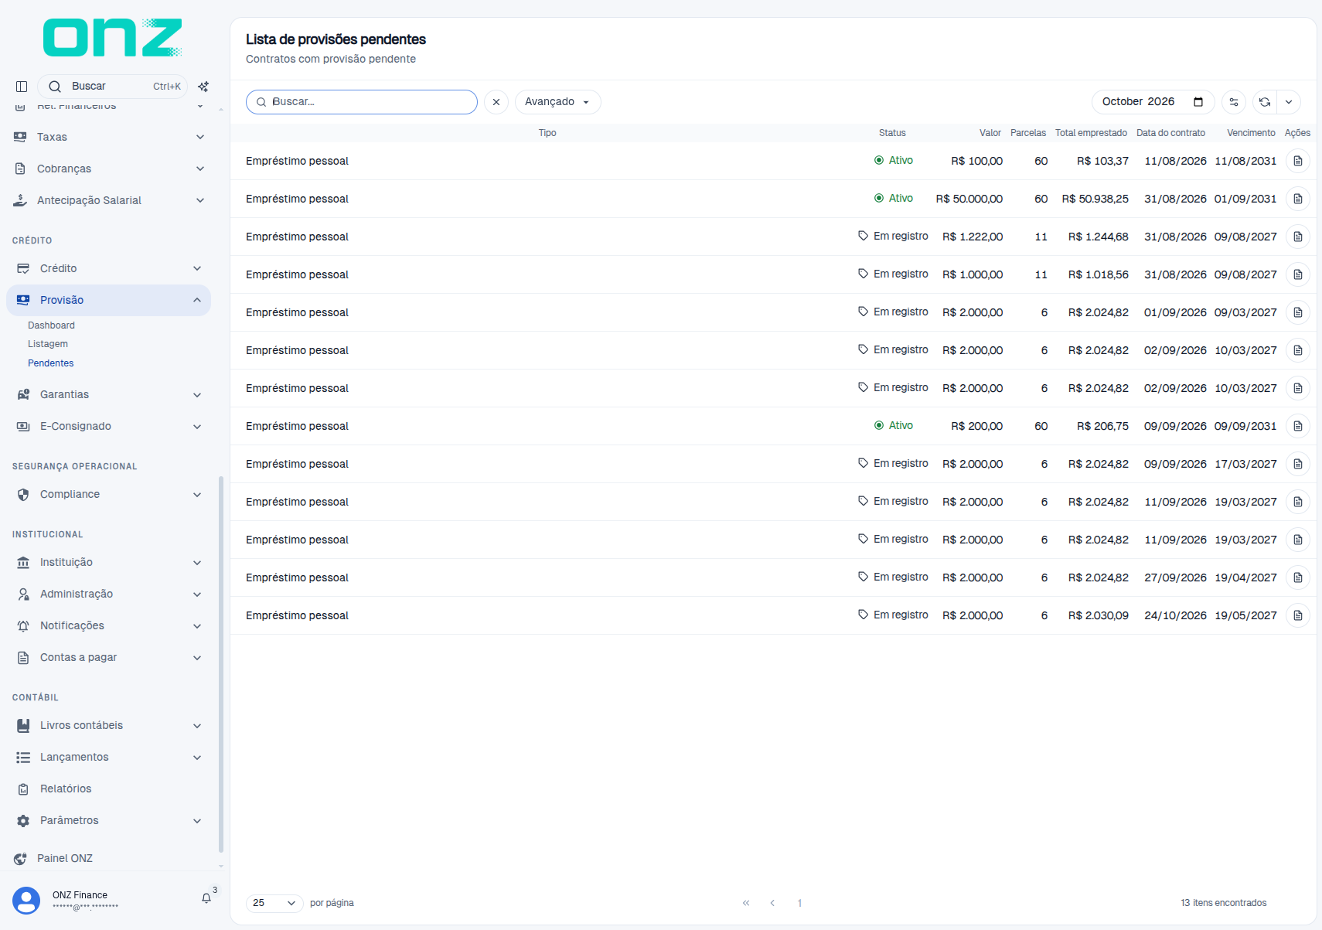The height and width of the screenshot is (930, 1322).
Task: Open the notifications bell icon
Action: pos(206,898)
